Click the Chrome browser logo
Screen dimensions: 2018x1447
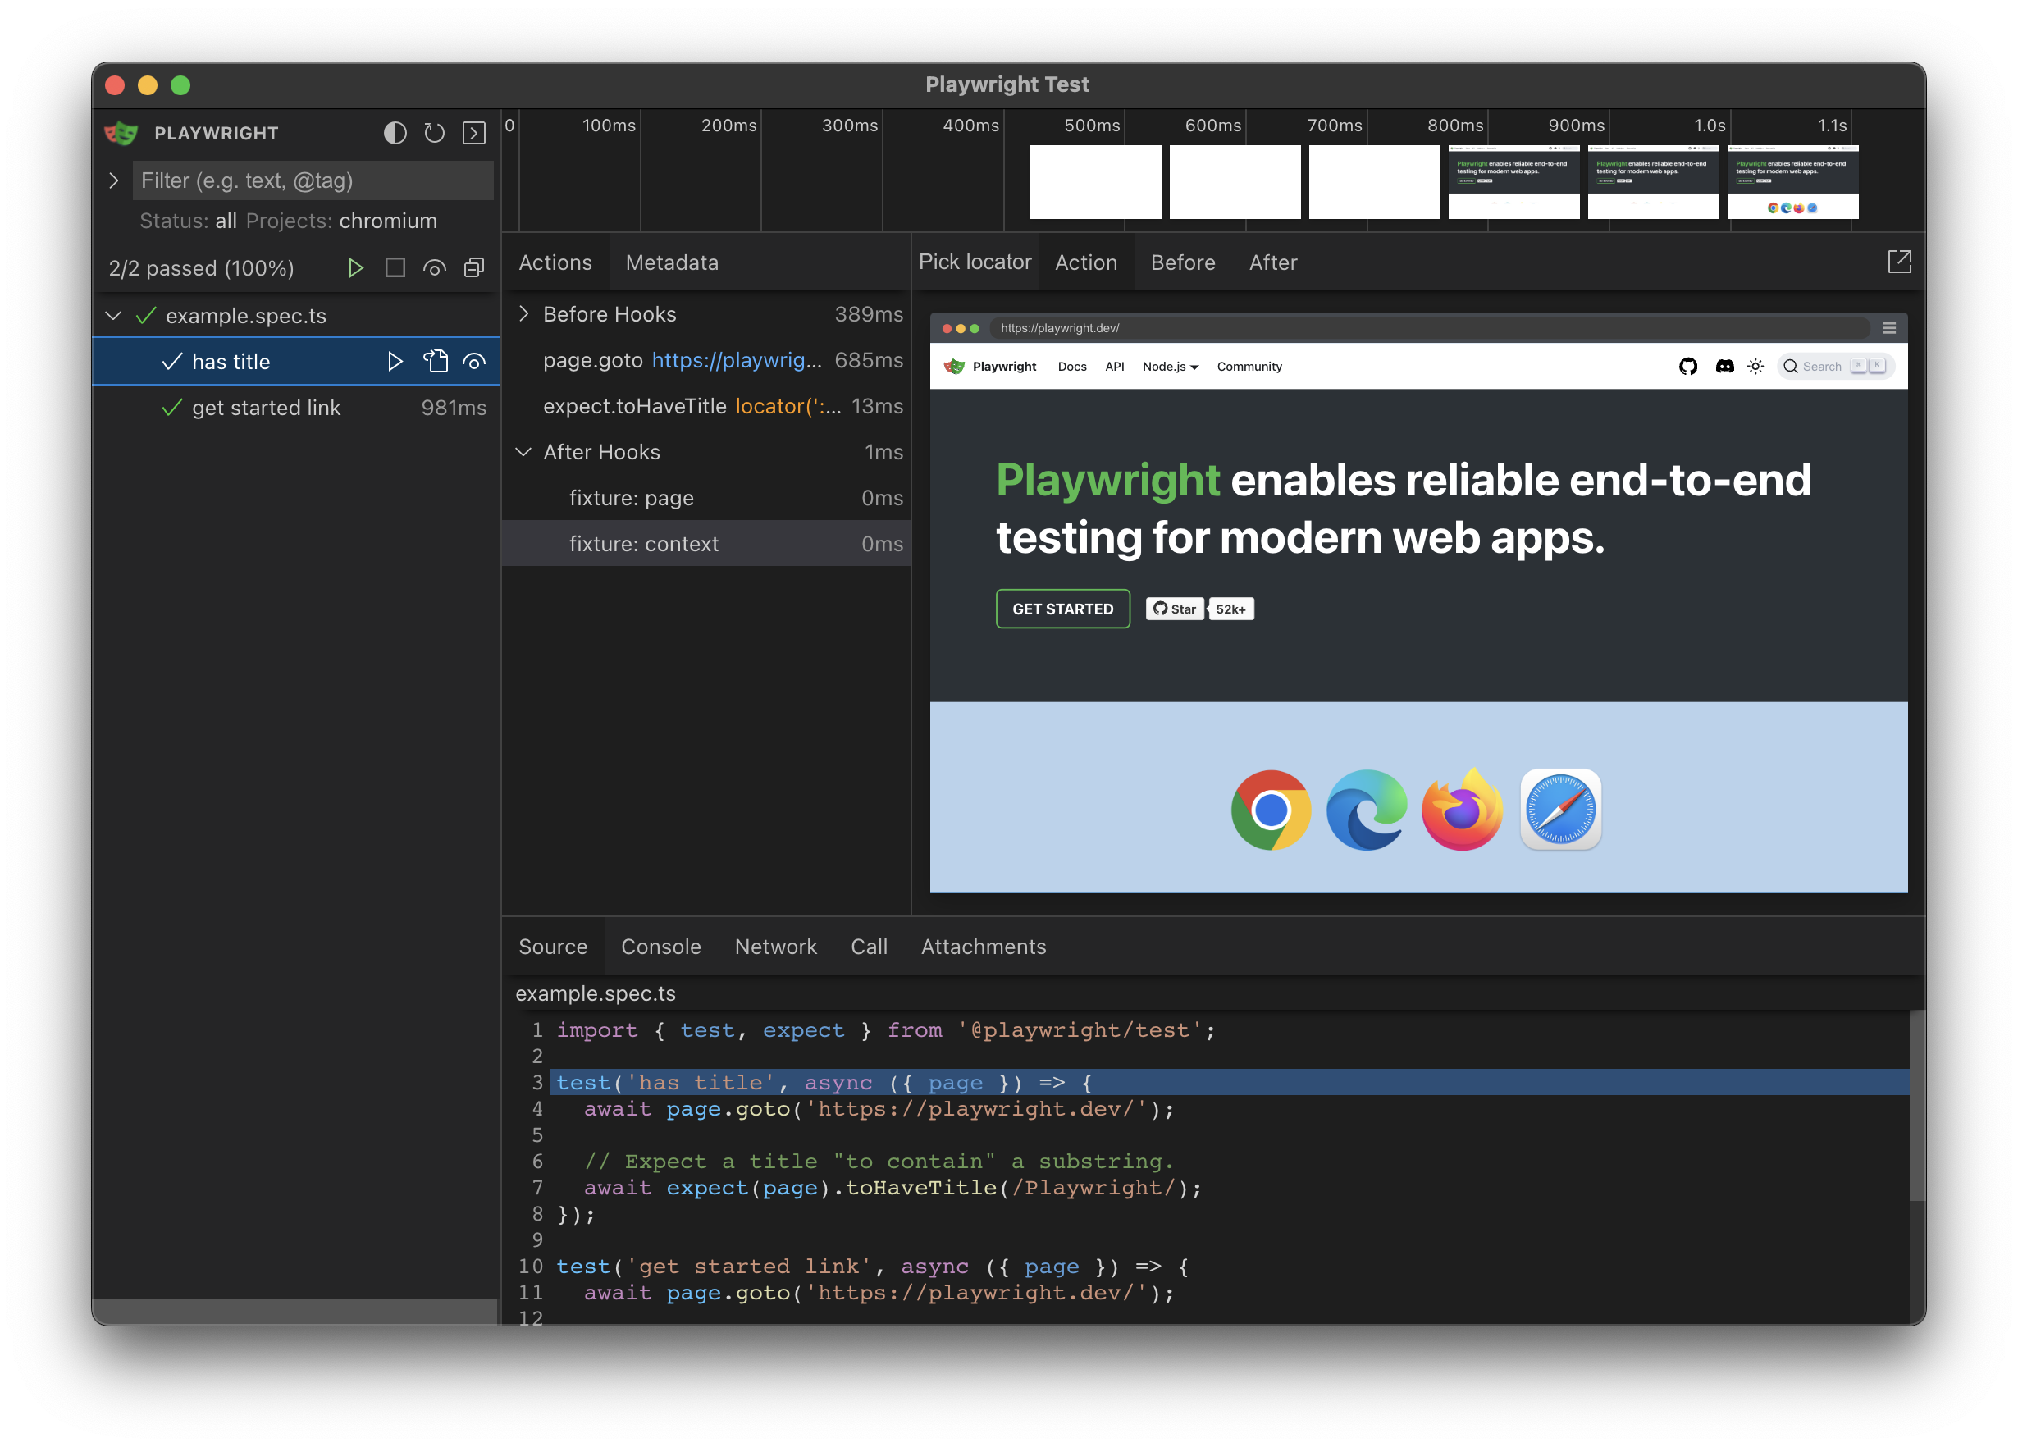click(1271, 810)
